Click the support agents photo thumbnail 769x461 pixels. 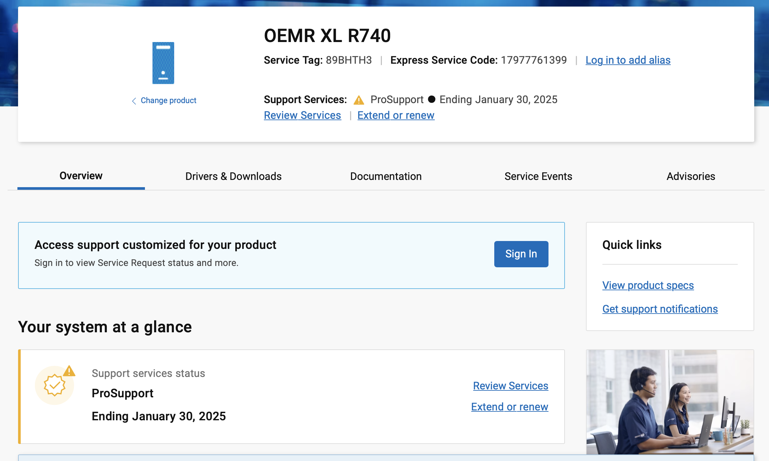click(670, 402)
